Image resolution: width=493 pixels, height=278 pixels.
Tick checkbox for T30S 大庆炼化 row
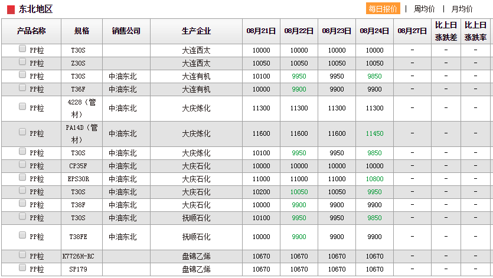[x=22, y=151]
